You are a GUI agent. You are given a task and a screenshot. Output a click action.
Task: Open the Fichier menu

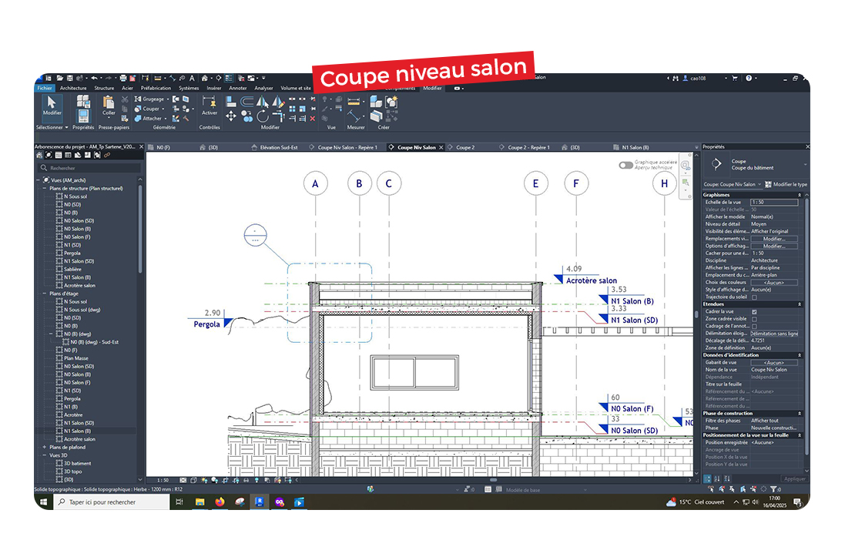pos(45,88)
